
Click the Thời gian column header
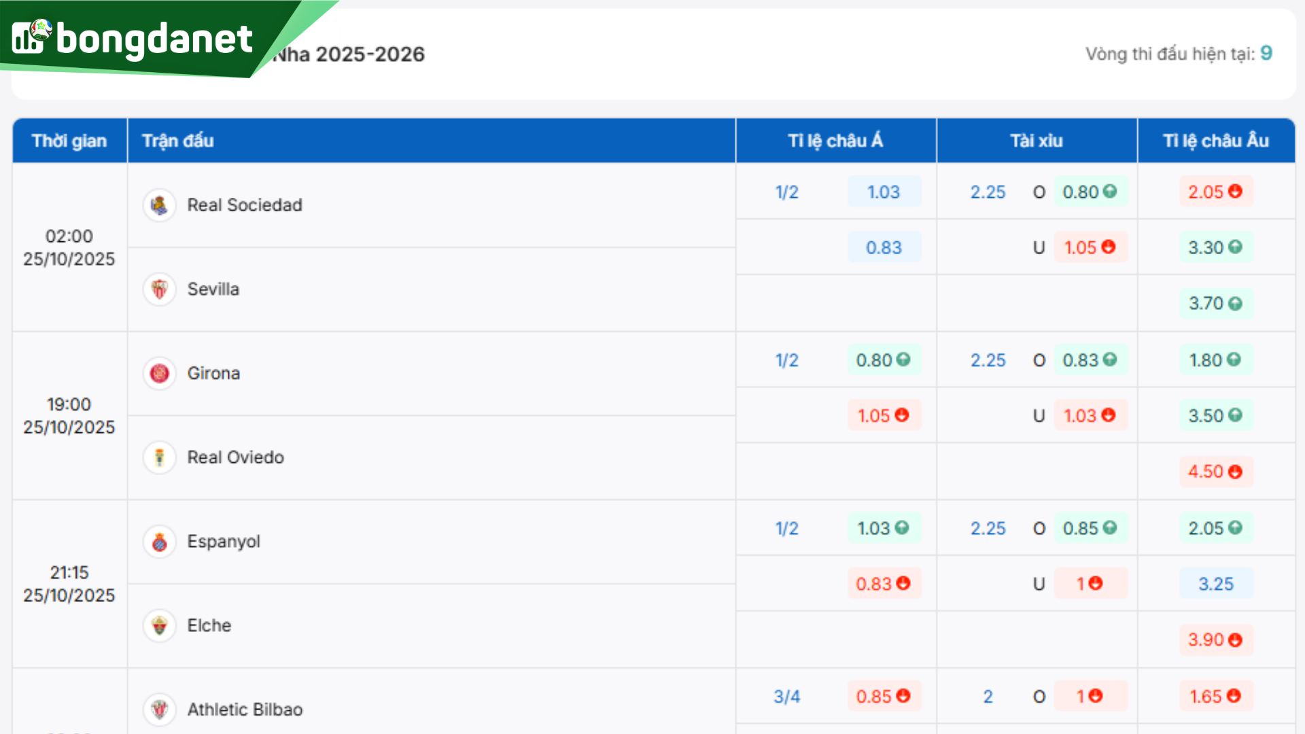pos(69,141)
